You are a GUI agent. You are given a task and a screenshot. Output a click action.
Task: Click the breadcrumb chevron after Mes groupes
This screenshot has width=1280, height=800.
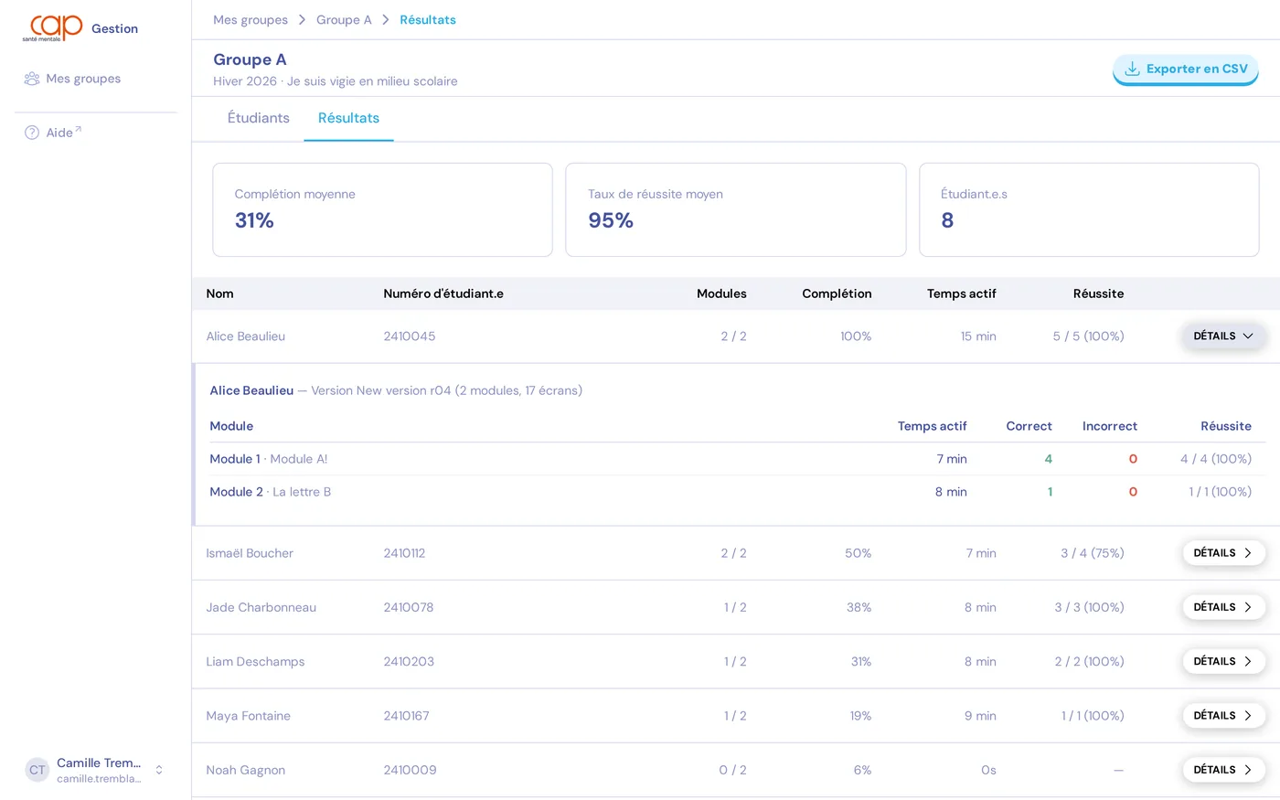[x=302, y=20]
